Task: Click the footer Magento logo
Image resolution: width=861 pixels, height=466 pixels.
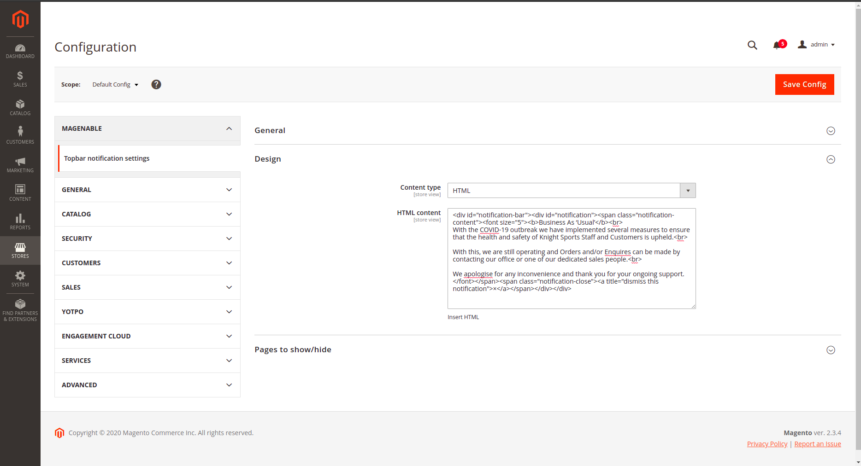Action: click(59, 433)
